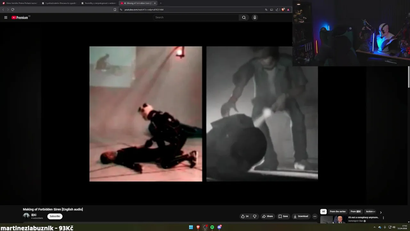Image resolution: width=410 pixels, height=231 pixels.
Task: Open Discord from the taskbar
Action: pyautogui.click(x=219, y=227)
